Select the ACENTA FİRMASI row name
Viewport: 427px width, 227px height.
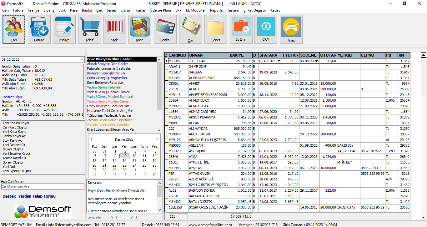pos(208,78)
